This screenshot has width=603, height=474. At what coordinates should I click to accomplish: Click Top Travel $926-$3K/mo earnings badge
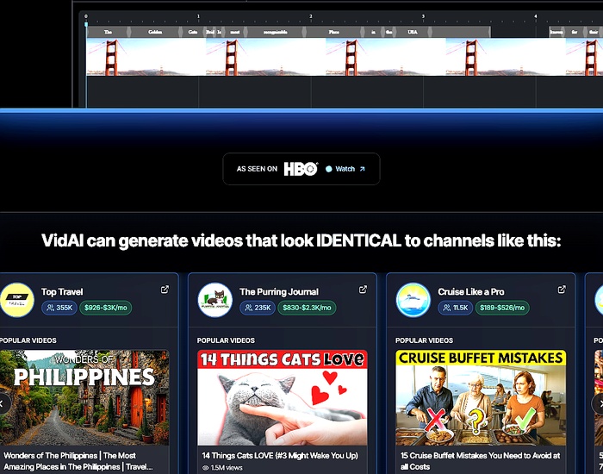coord(106,308)
